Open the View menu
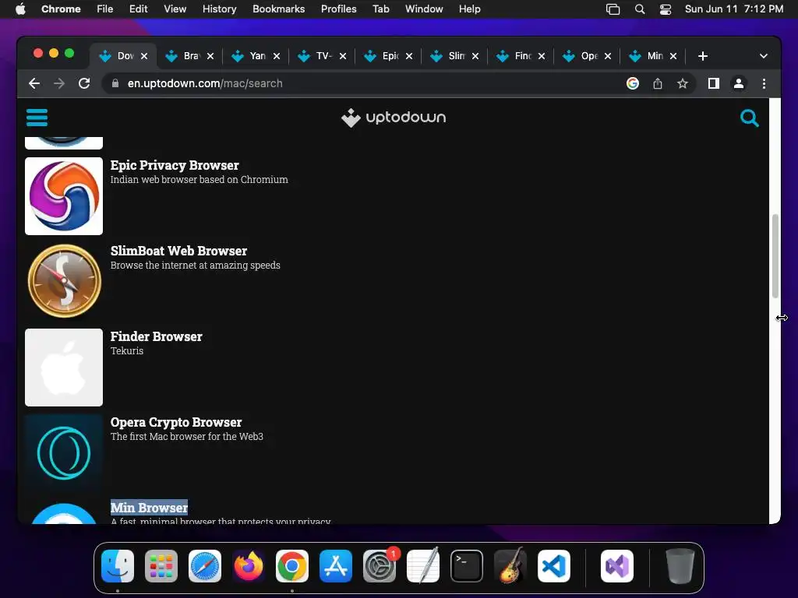798x598 pixels. (175, 9)
